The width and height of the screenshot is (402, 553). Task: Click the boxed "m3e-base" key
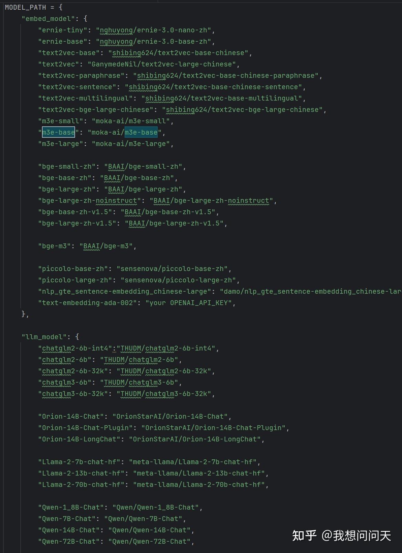coord(59,132)
